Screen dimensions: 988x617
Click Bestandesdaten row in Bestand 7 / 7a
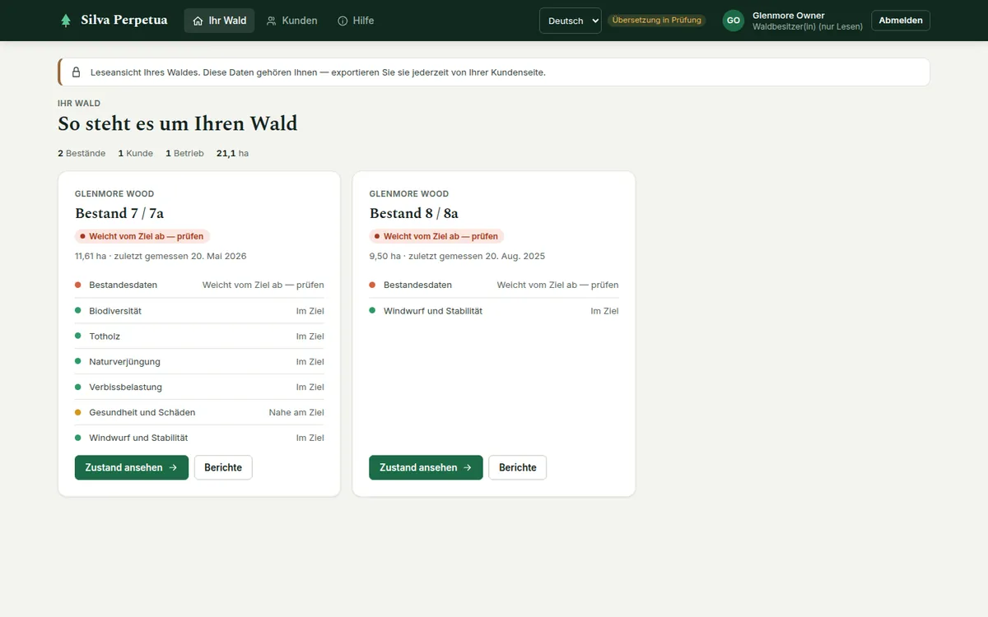point(199,285)
